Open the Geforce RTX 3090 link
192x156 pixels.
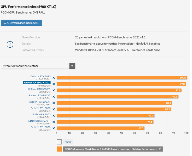click(40, 76)
